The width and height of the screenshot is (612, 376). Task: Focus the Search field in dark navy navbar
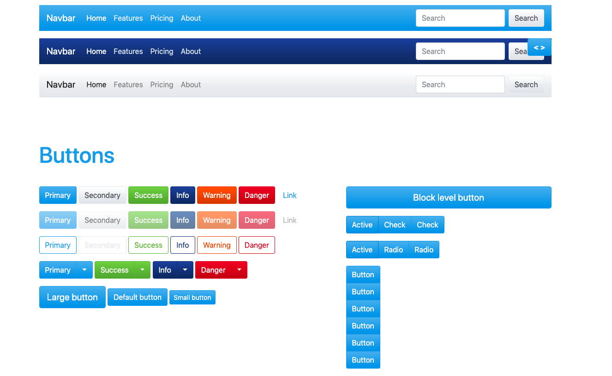point(460,51)
